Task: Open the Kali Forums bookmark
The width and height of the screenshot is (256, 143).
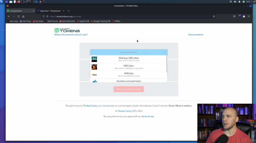Action: pyautogui.click(x=51, y=21)
